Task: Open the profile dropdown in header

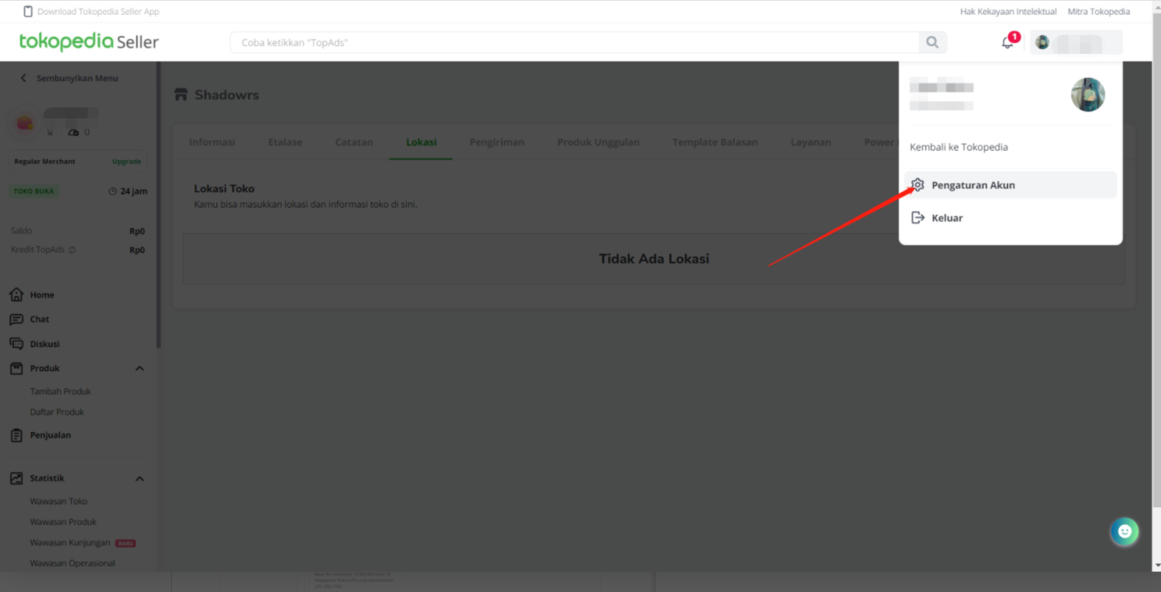Action: click(1076, 43)
